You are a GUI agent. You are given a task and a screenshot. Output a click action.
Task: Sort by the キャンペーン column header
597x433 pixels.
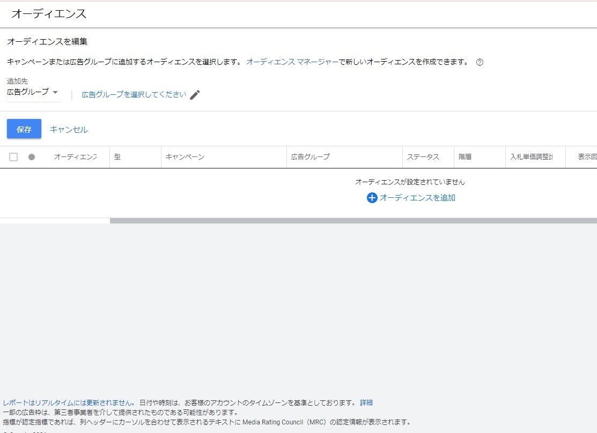[185, 157]
